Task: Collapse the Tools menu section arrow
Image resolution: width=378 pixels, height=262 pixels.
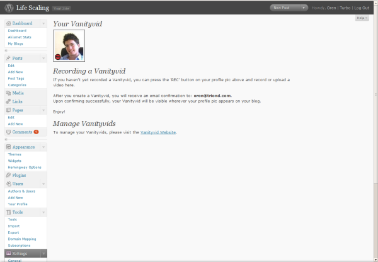Action: [x=43, y=212]
